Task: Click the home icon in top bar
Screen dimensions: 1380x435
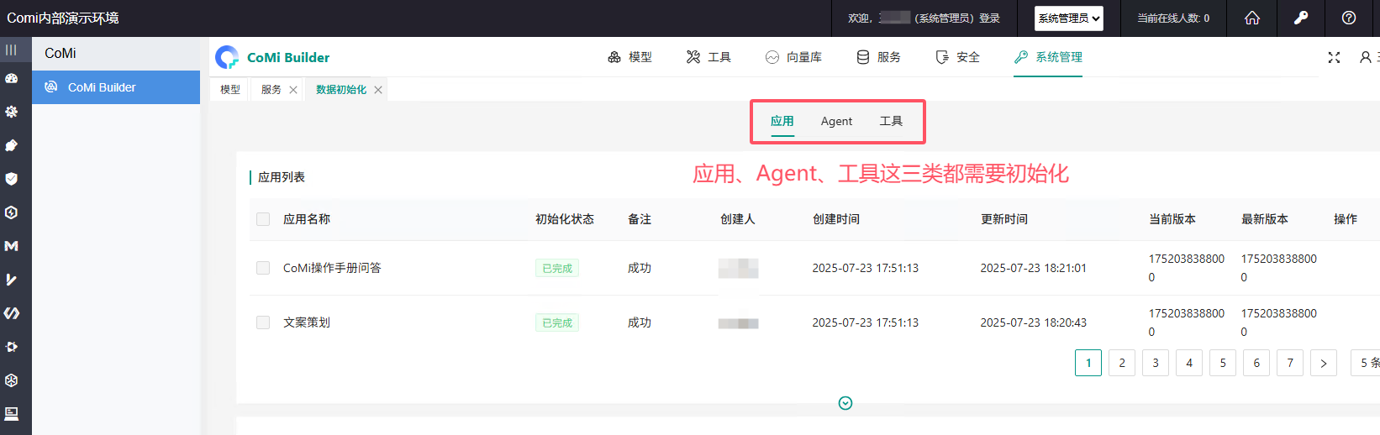Action: click(x=1252, y=18)
